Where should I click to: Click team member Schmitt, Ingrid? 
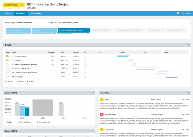click(157, 114)
